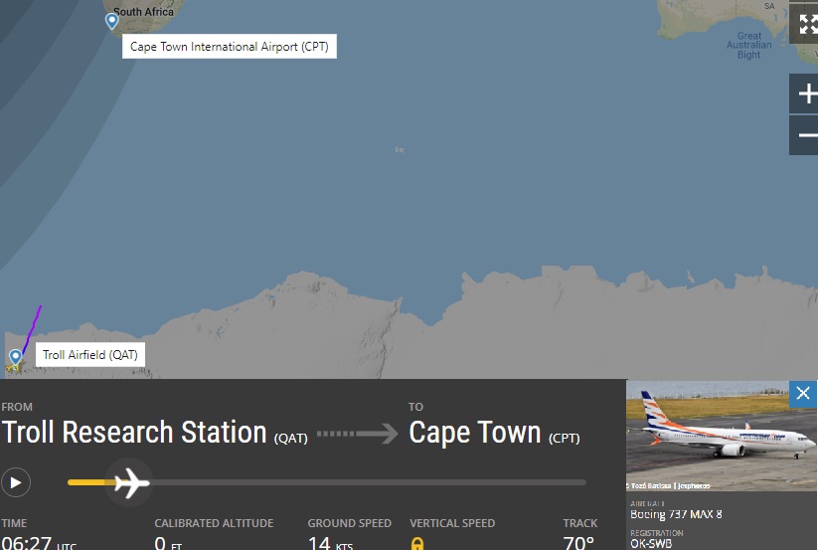
Task: Click the locked vertical speed padlock icon
Action: click(416, 544)
